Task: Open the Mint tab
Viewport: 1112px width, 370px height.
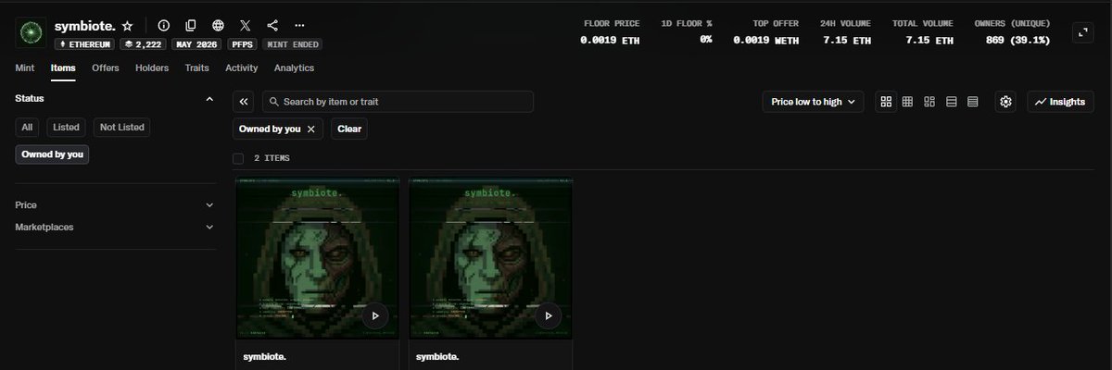Action: click(25, 68)
